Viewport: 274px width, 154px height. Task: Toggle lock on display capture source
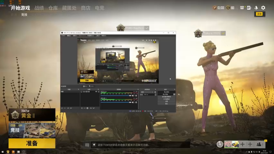tap(99, 91)
